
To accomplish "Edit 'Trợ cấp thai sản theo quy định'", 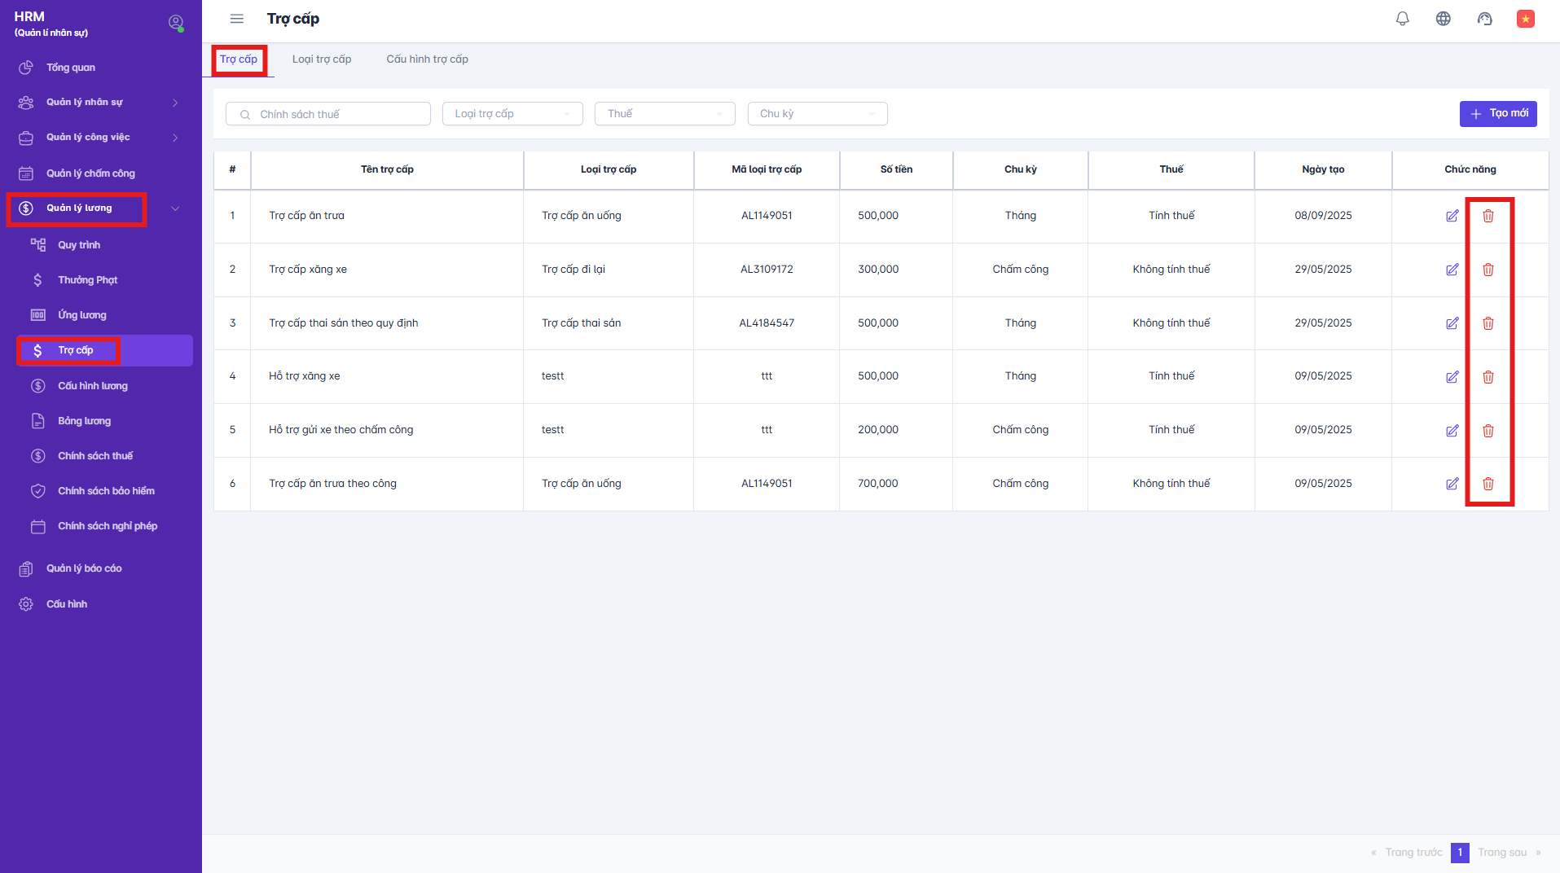I will (x=1452, y=323).
